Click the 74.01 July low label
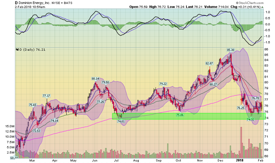Viewport: 275px width, 163px height. tap(121, 121)
